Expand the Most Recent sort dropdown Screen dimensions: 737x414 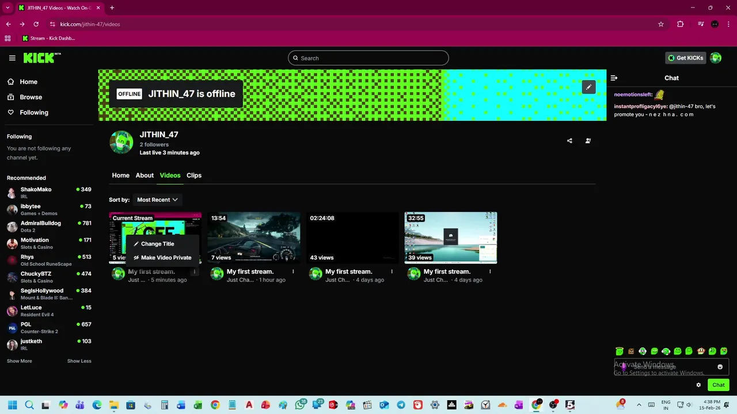(157, 200)
